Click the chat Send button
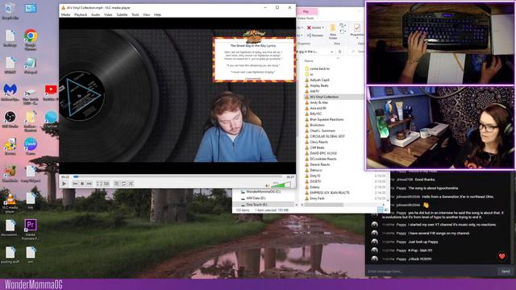This screenshot has width=516, height=290. pos(506,271)
